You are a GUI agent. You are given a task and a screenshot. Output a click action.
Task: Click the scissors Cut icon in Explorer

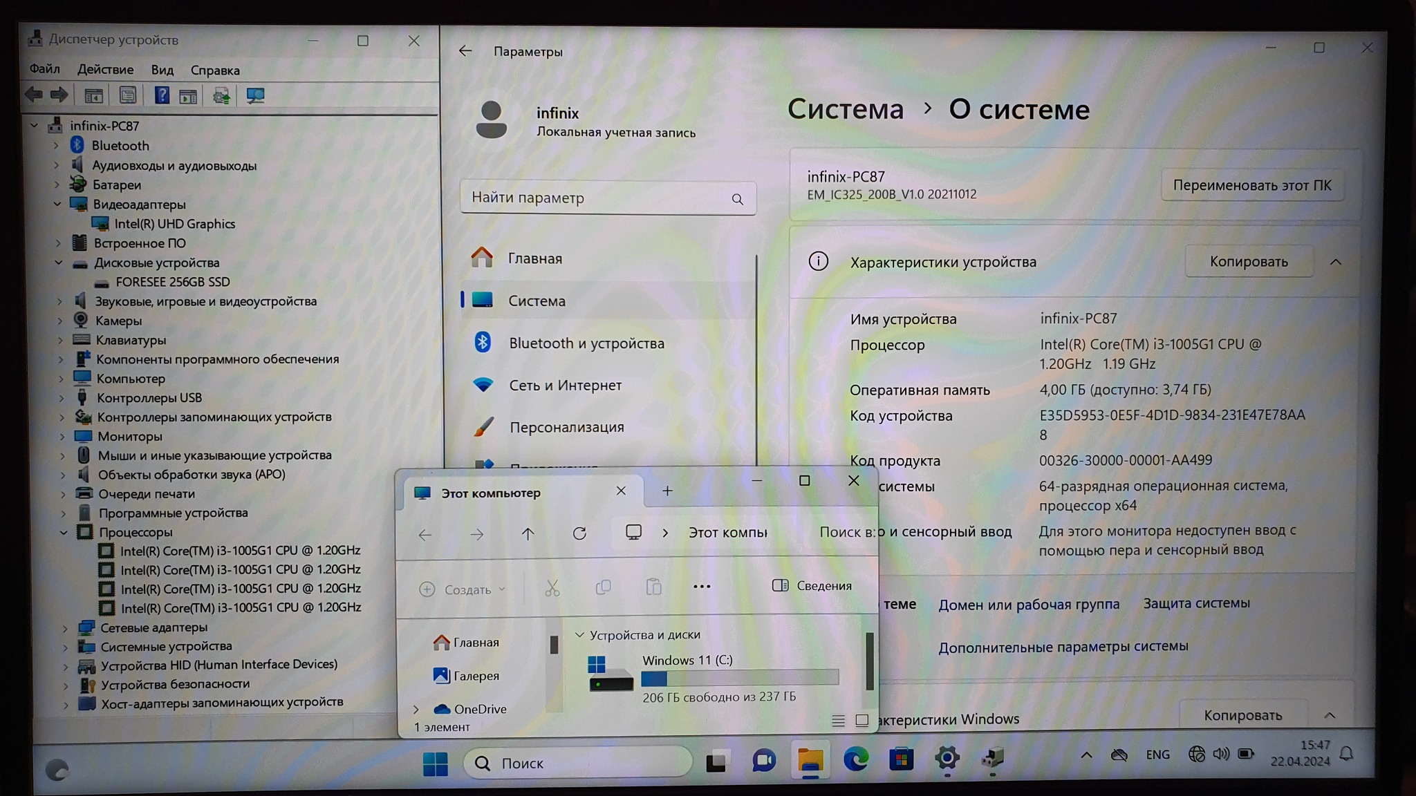[552, 588]
